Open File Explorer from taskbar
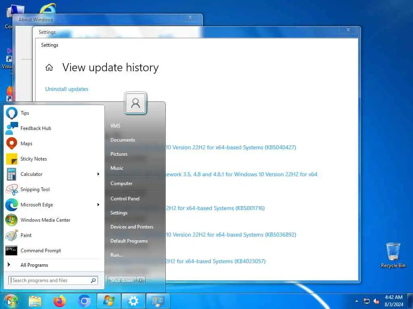413x309 pixels. [35, 301]
